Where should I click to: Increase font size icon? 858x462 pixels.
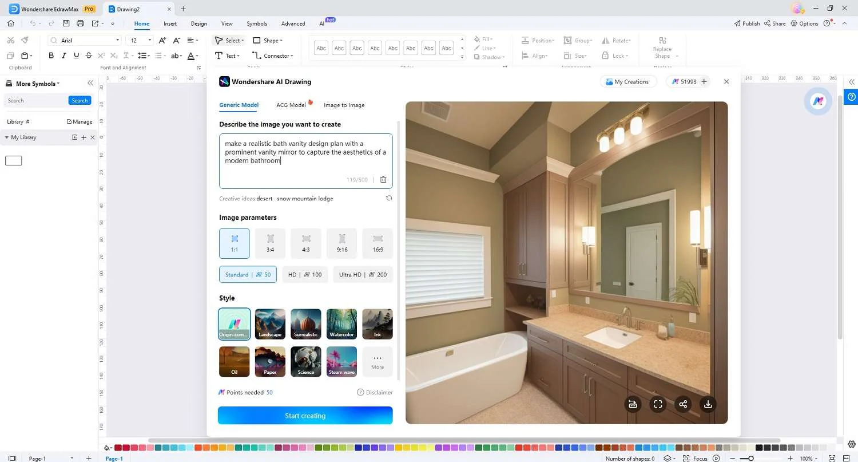click(x=162, y=40)
